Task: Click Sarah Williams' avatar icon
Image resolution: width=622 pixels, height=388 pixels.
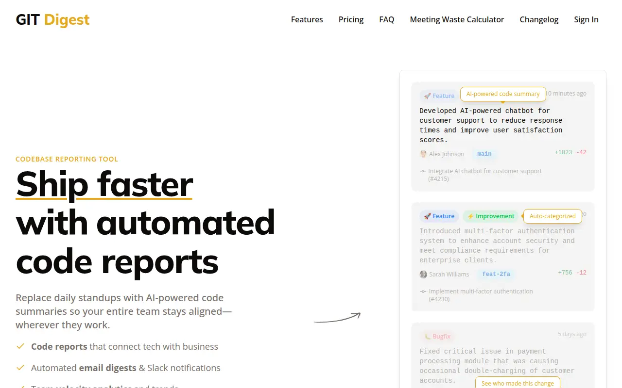Action: click(423, 274)
